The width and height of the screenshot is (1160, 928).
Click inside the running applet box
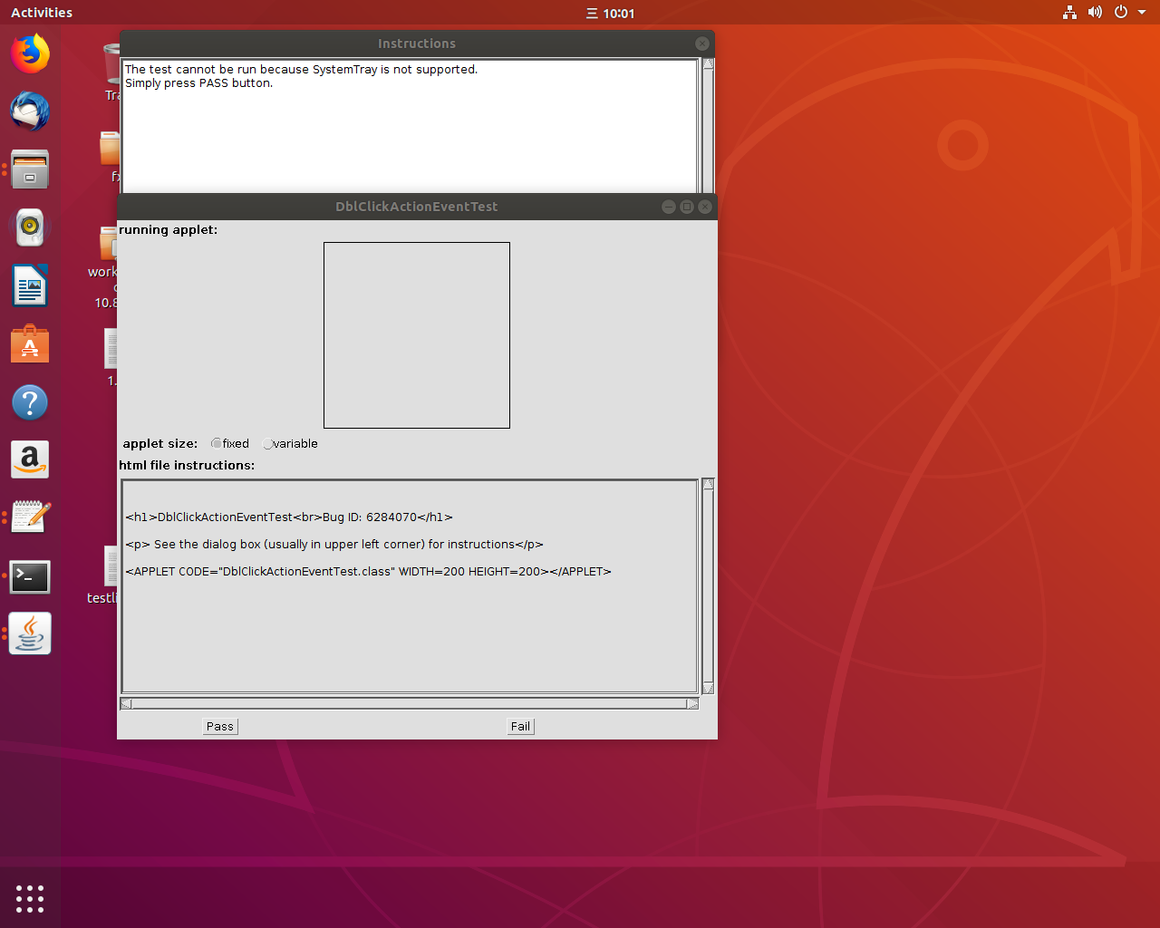click(417, 335)
